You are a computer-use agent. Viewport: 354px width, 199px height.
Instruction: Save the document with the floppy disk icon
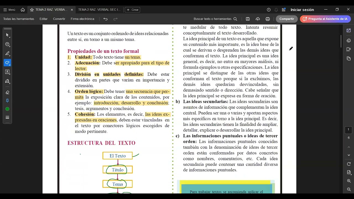(248, 19)
